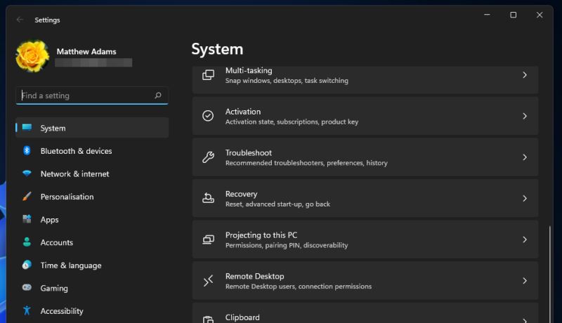This screenshot has width=562, height=323.
Task: Open the Gaming settings category
Action: pyautogui.click(x=54, y=288)
